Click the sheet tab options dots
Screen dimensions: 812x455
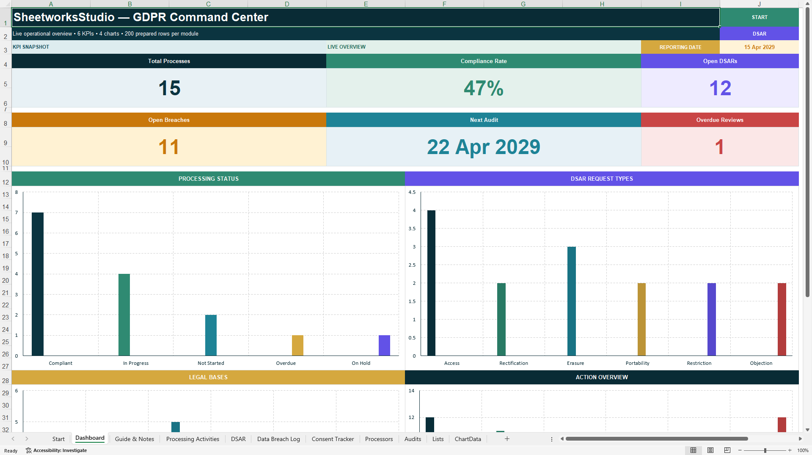552,439
